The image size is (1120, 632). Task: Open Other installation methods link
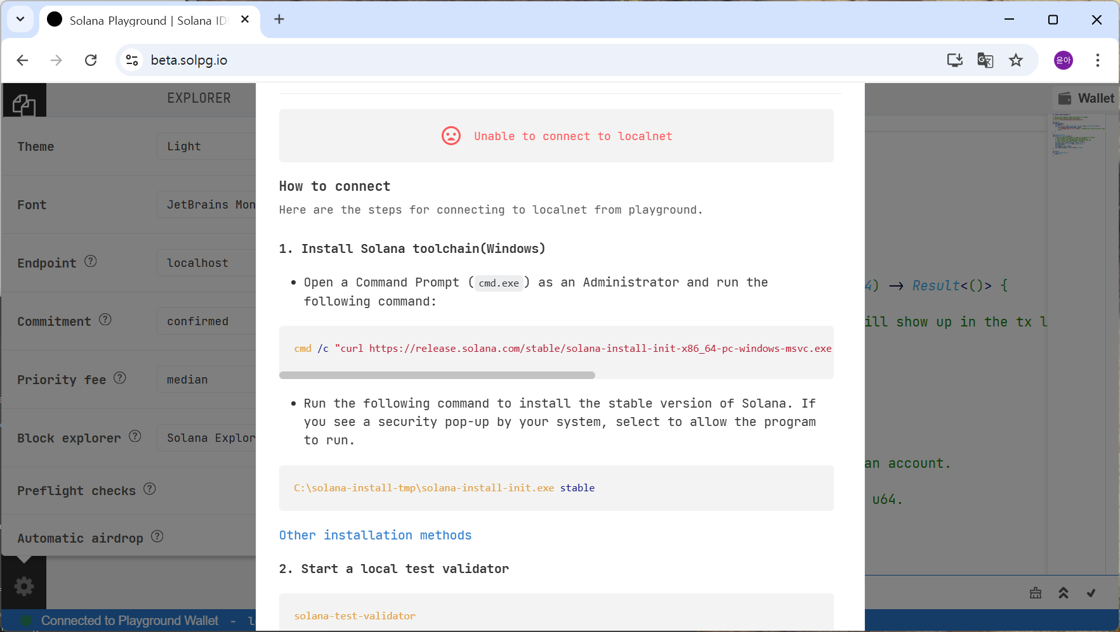click(x=375, y=535)
